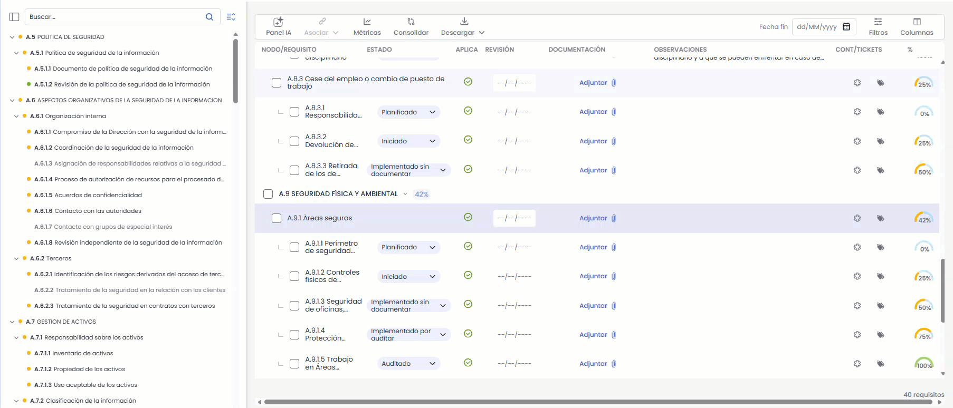Click the paperclip icon on A.8.3.2 row

click(614, 141)
